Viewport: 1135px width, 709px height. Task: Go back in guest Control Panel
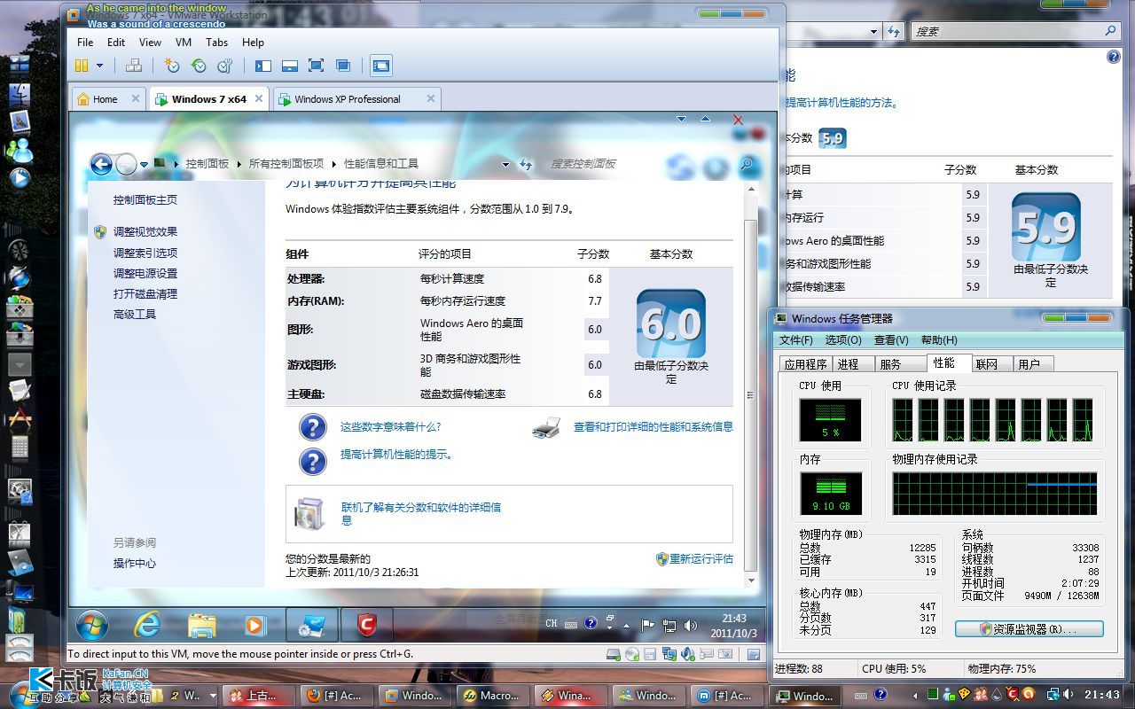pyautogui.click(x=101, y=164)
